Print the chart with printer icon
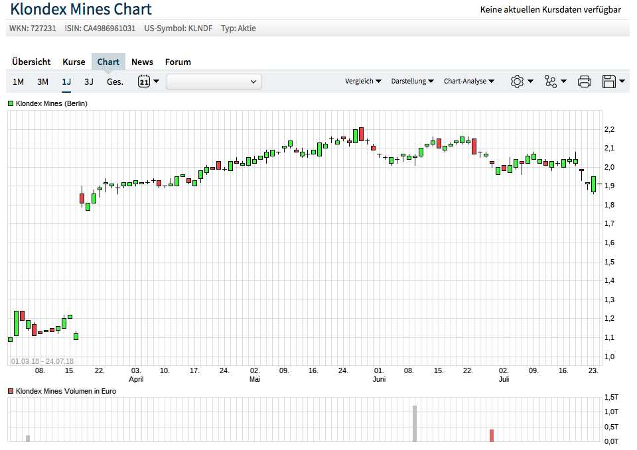Screen dimensions: 637x450 [x=584, y=82]
